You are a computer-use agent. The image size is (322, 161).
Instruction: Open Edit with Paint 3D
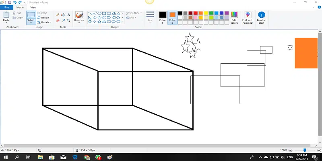(x=248, y=17)
